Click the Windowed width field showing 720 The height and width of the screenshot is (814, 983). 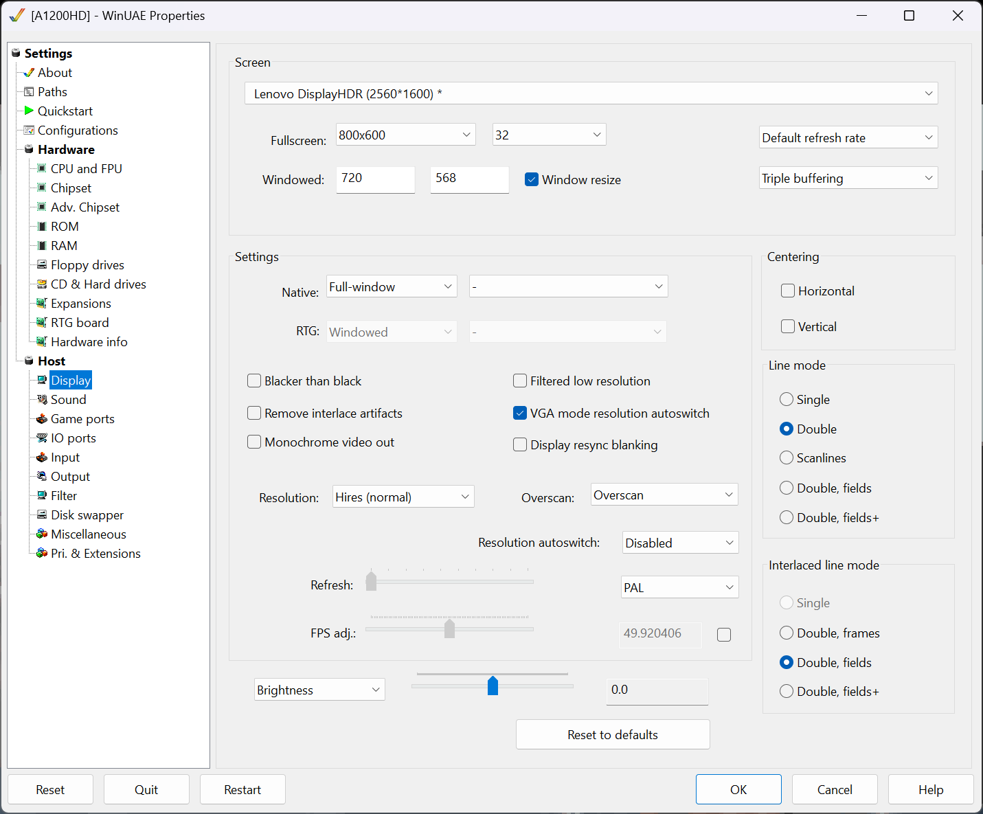[375, 179]
